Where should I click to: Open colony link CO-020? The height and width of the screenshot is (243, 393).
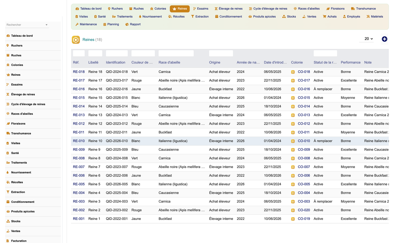(304, 210)
